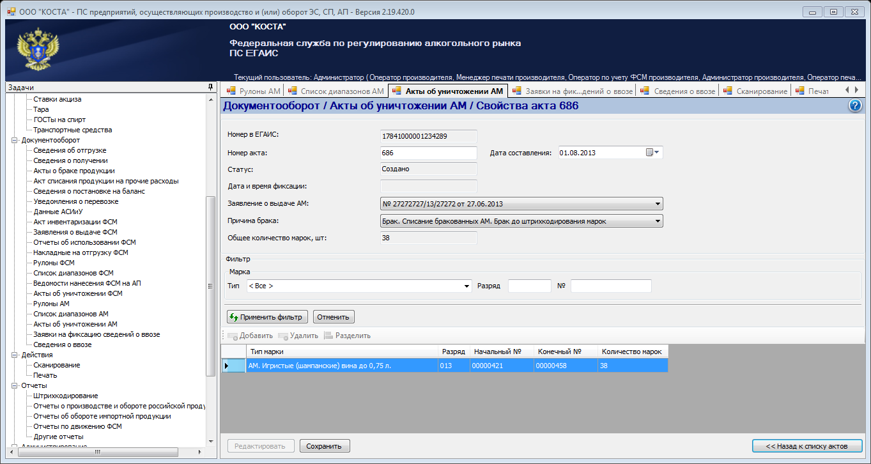
Task: Click the Сохранить button
Action: pos(325,446)
